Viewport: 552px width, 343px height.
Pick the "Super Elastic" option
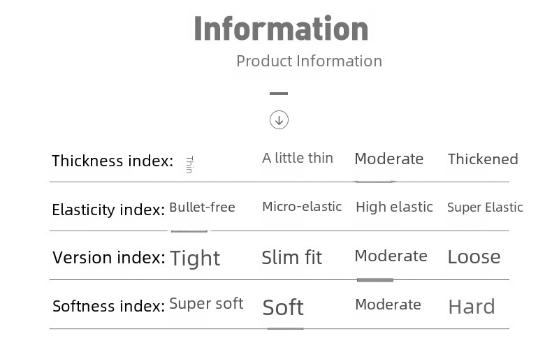click(x=485, y=207)
